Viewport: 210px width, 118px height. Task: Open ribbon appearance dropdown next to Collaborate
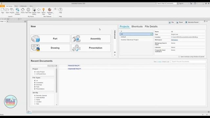(x=31, y=6)
